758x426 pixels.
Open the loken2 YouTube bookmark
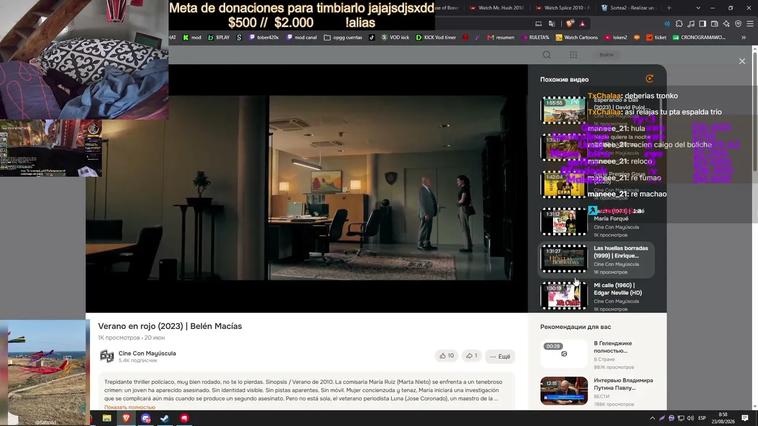616,37
